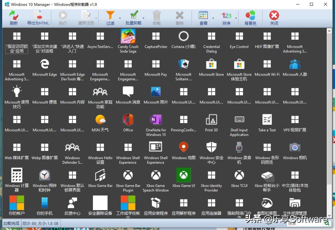Screen dimensions: 335x230
Task: Select the Eye Control app tile
Action: click(239, 36)
